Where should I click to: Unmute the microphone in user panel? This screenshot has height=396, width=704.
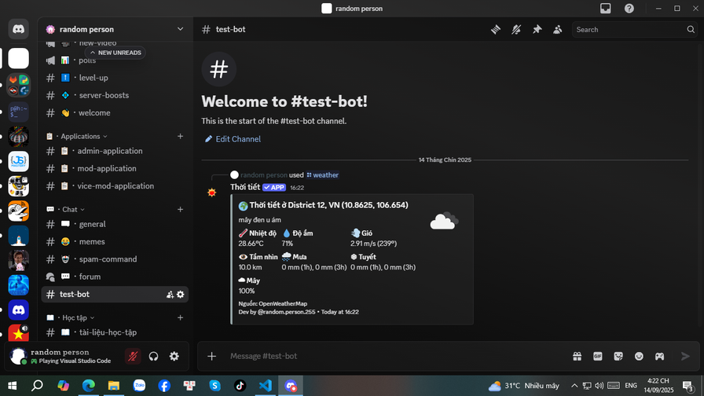[x=133, y=356]
